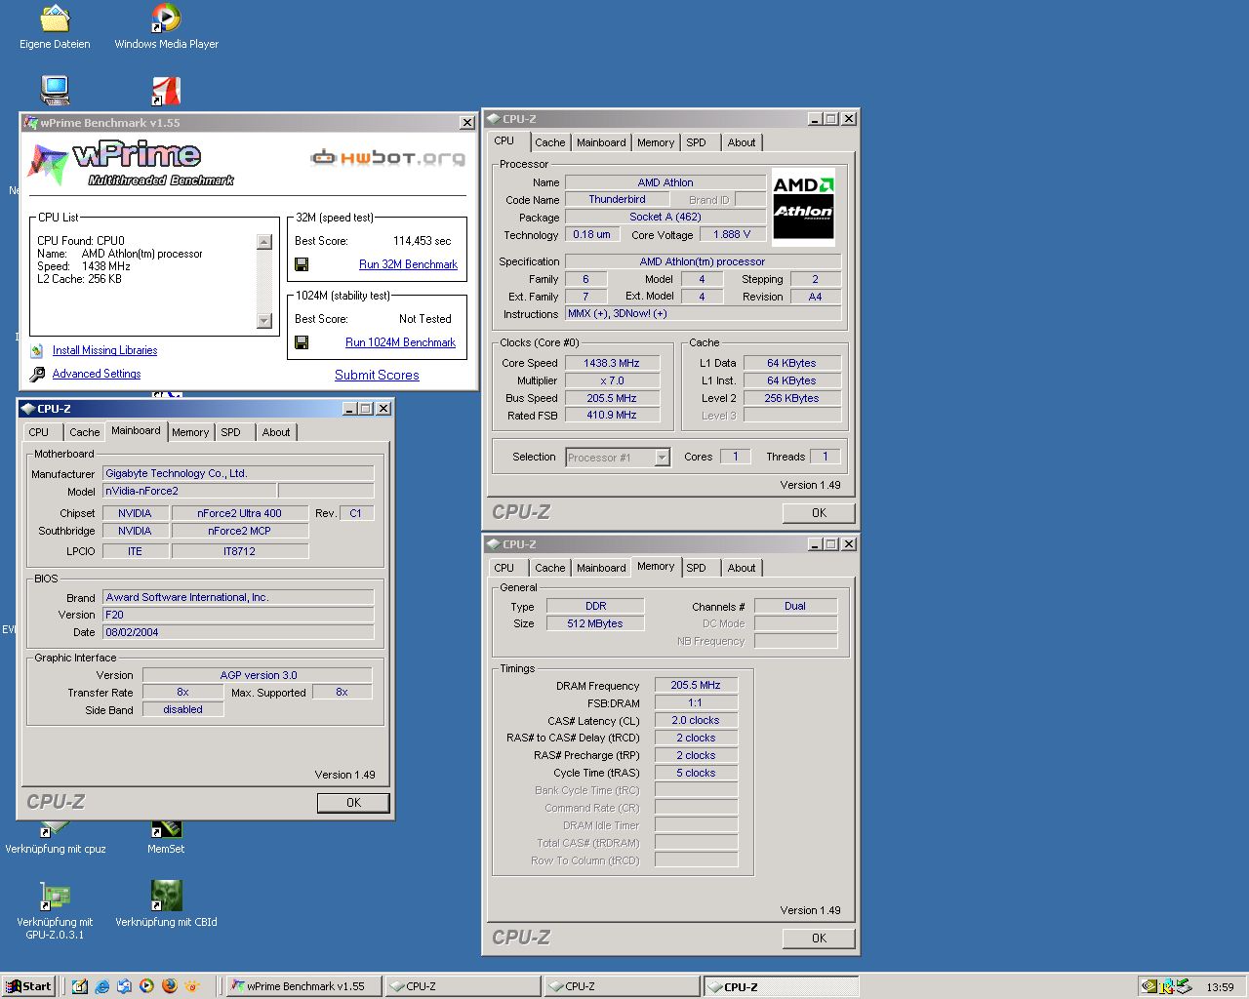Click the Thunderbird code name field
The height and width of the screenshot is (999, 1249).
[617, 199]
